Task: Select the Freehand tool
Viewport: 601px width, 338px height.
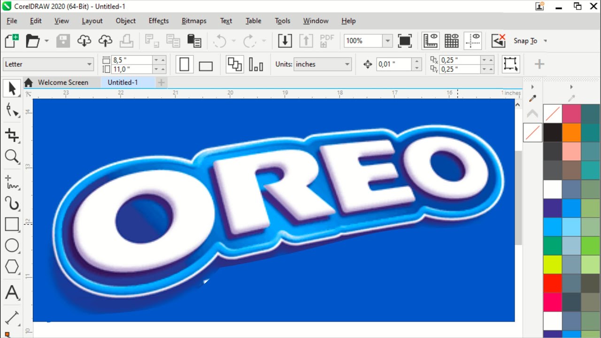Action: [12, 182]
